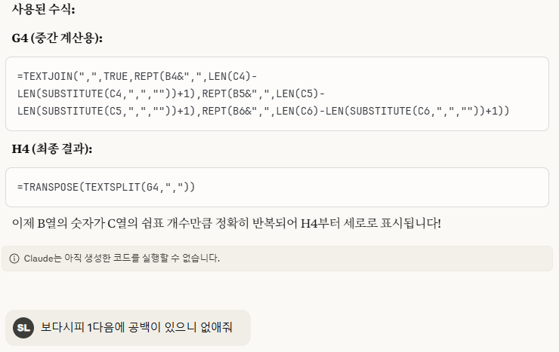
Task: Click the =TEXTJOIN text in the G4 formula
Action: (45, 76)
